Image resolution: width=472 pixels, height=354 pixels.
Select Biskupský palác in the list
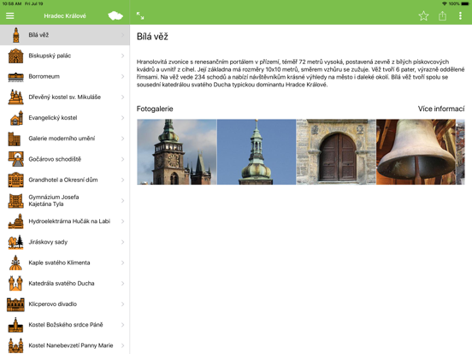coord(65,56)
